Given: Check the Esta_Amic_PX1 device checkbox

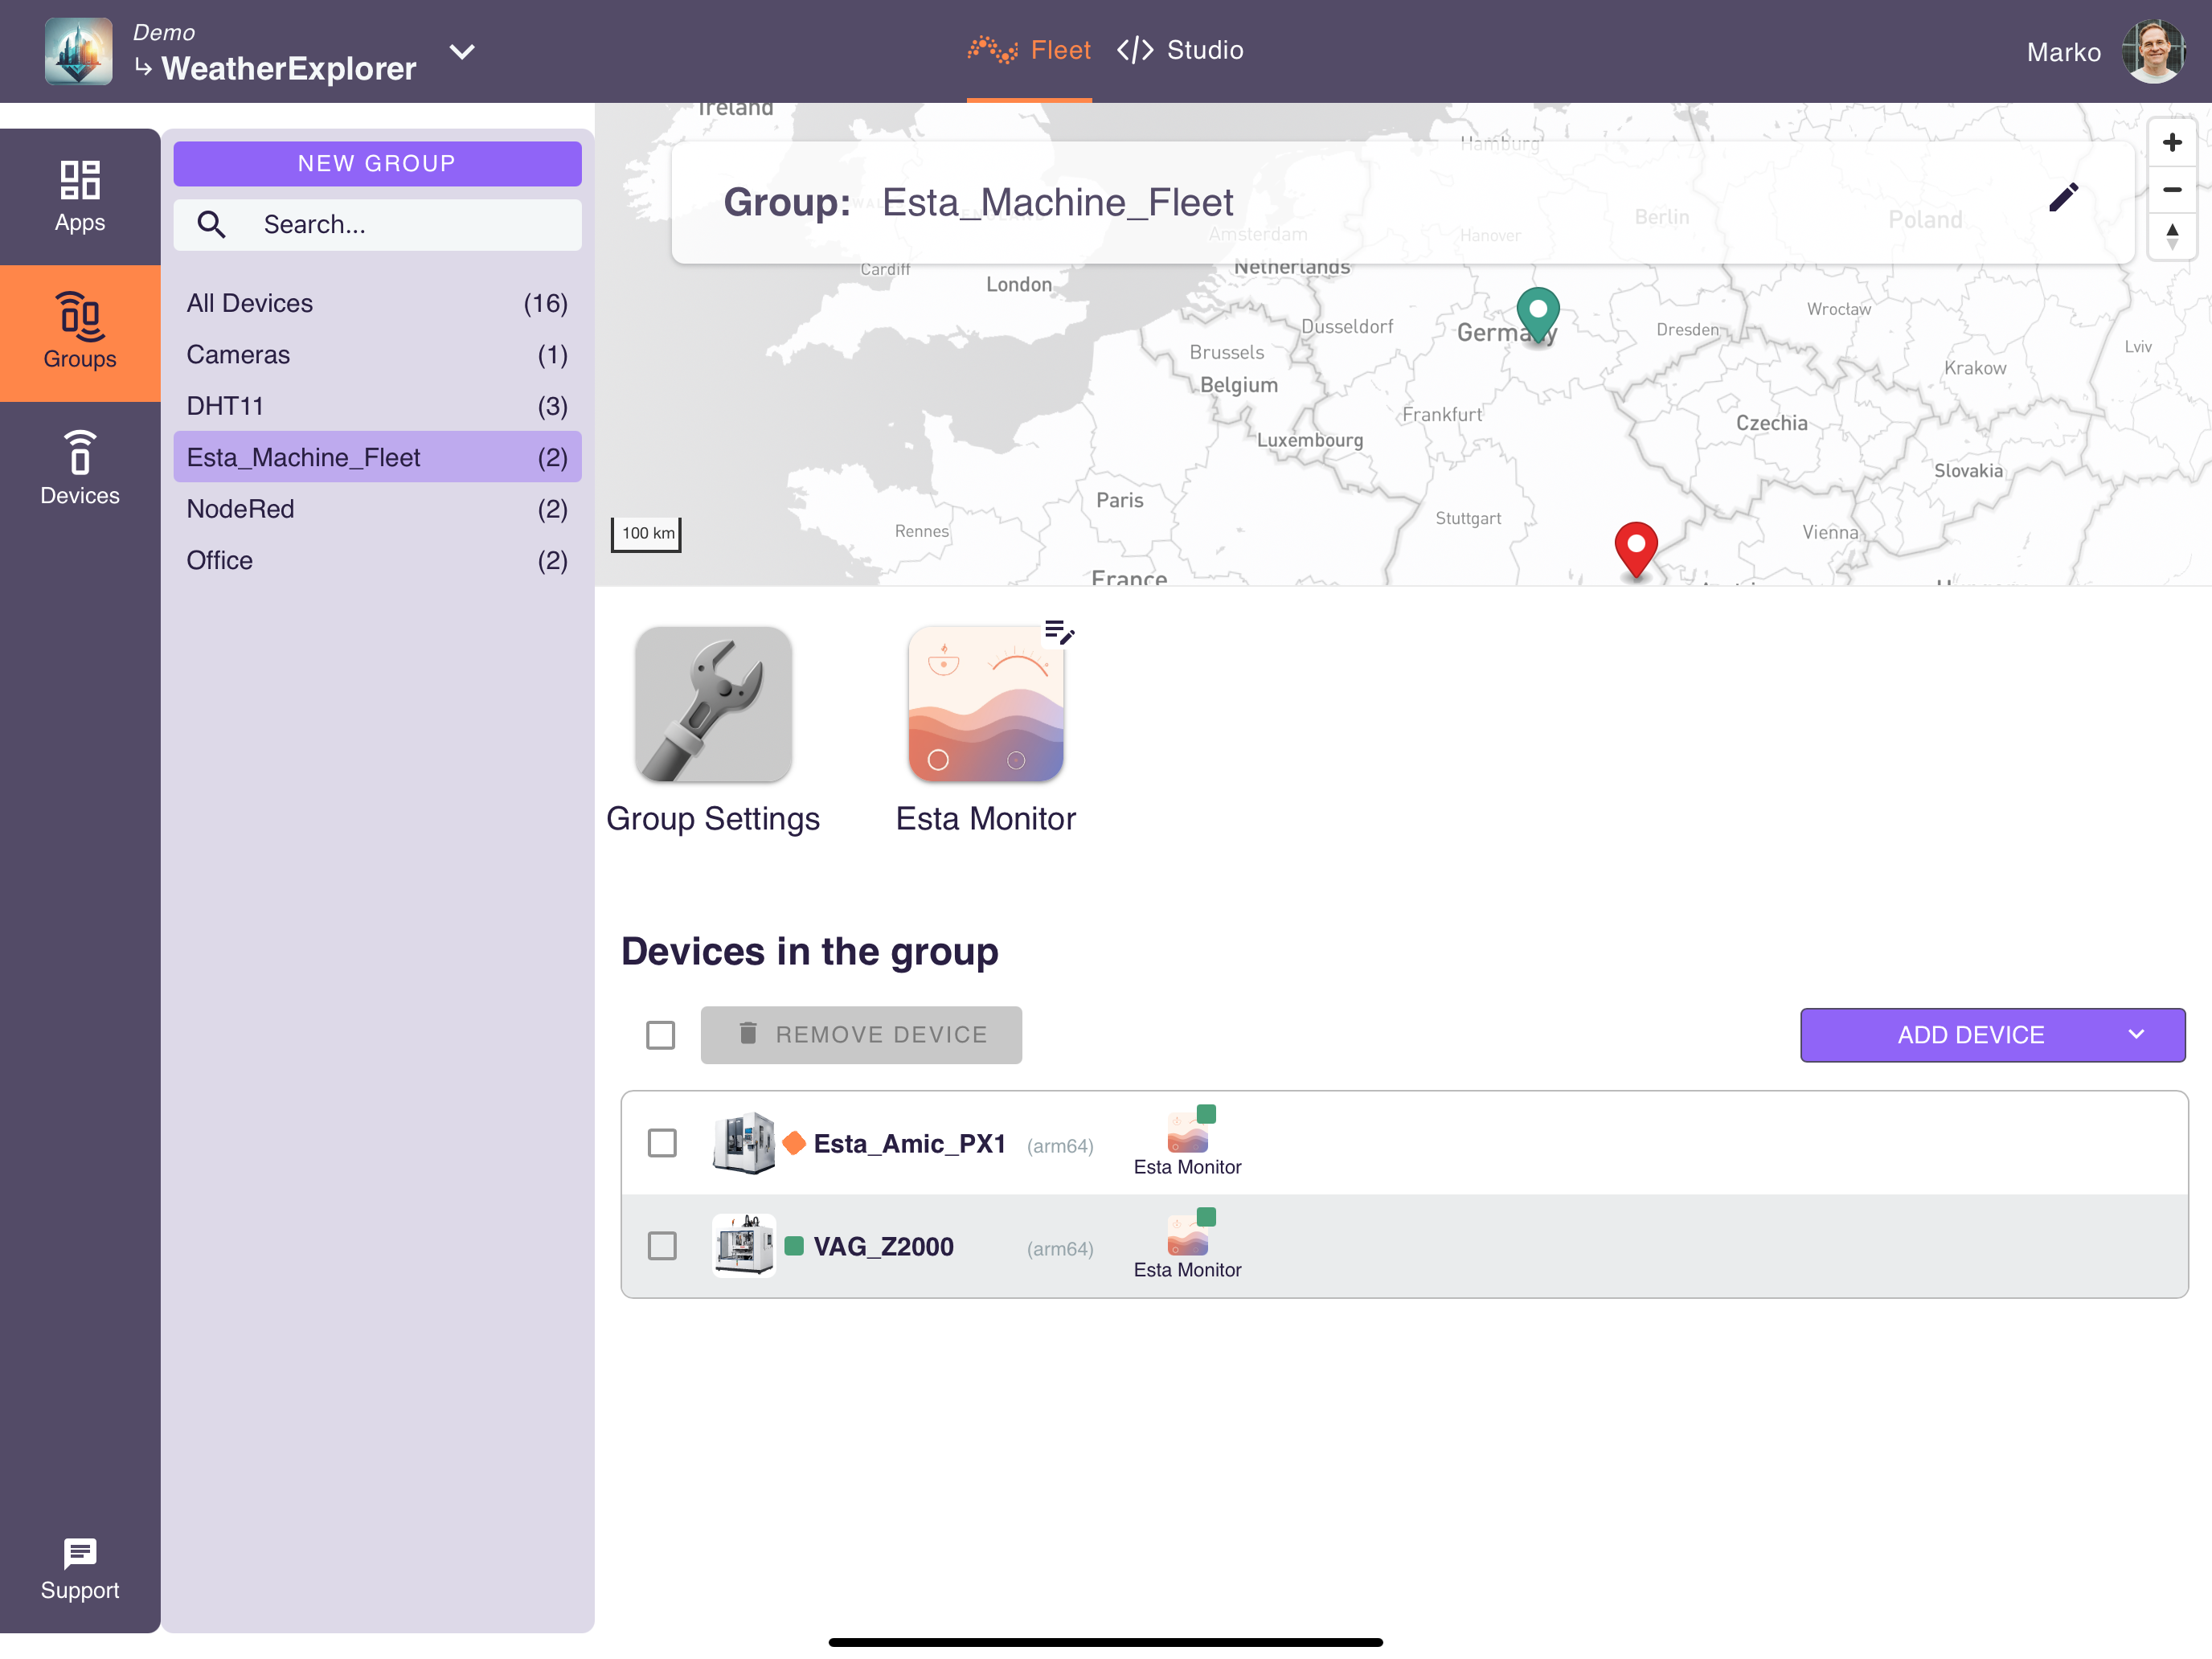Looking at the screenshot, I should 662,1143.
